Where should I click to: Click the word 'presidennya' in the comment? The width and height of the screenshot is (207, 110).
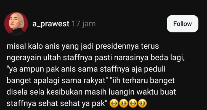coord(117,46)
